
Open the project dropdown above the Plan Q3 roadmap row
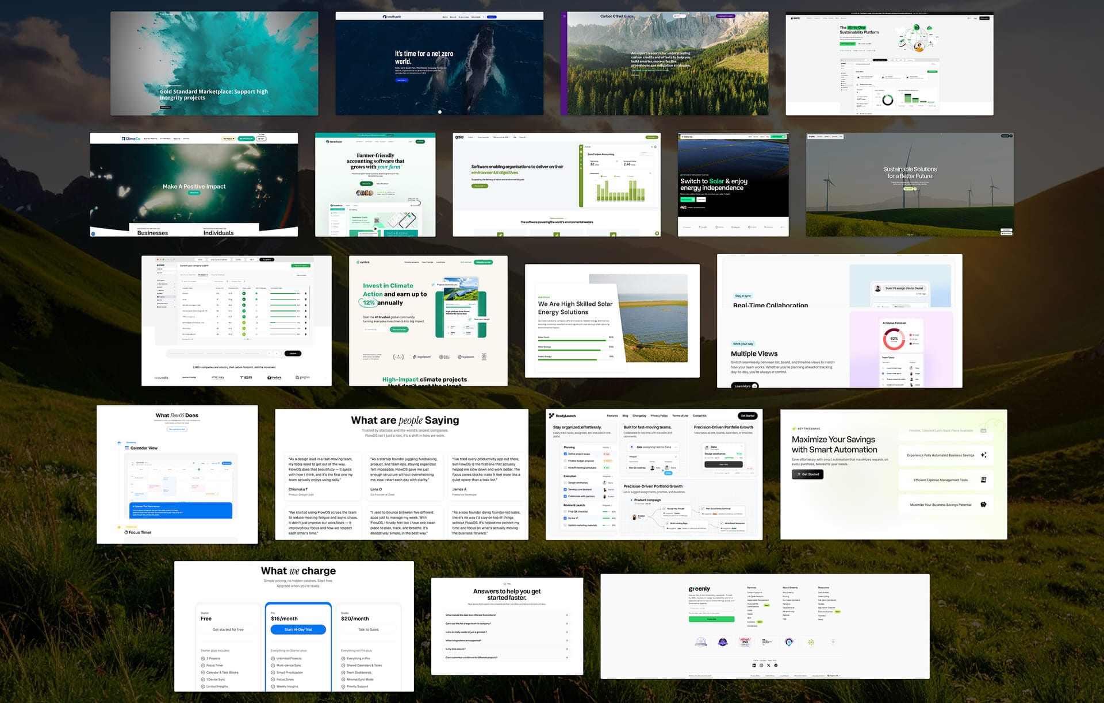tap(653, 456)
